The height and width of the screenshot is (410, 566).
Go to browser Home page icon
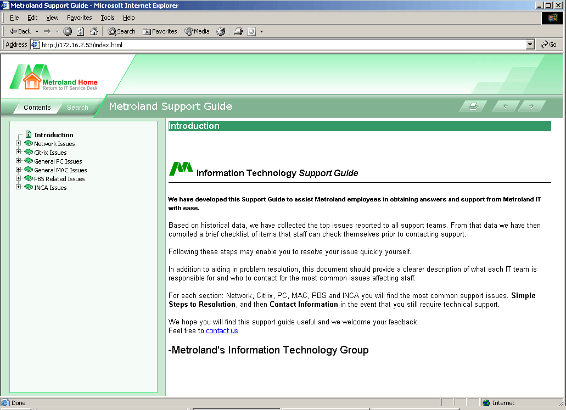pyautogui.click(x=94, y=31)
